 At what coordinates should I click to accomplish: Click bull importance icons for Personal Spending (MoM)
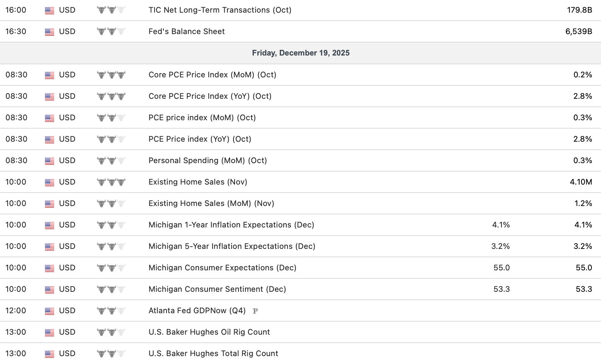pos(111,160)
